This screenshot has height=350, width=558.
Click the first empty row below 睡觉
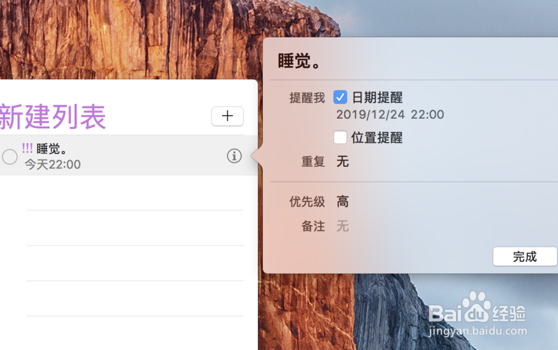135,193
